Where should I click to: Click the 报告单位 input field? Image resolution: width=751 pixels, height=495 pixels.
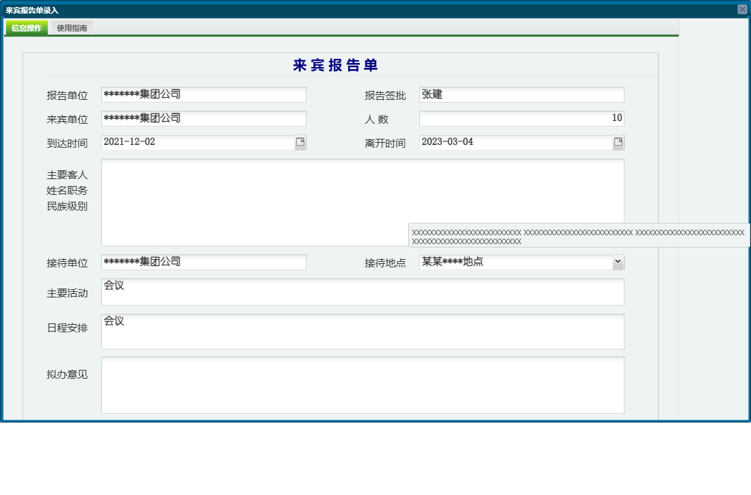(204, 94)
